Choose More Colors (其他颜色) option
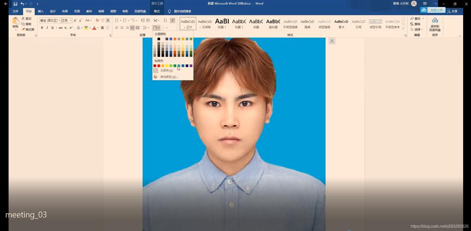The height and width of the screenshot is (231, 471). tap(169, 77)
